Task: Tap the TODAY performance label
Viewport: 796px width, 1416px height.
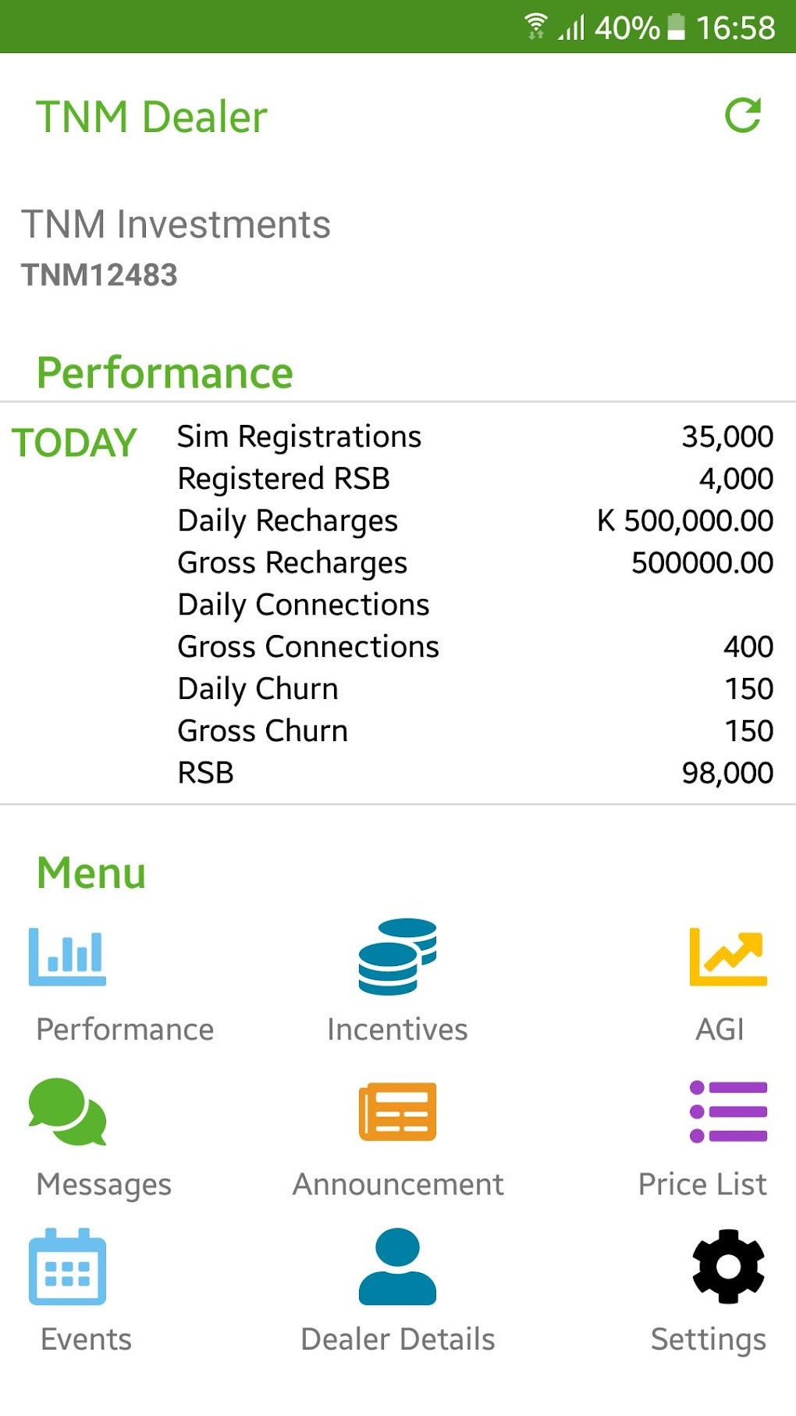Action: click(74, 443)
